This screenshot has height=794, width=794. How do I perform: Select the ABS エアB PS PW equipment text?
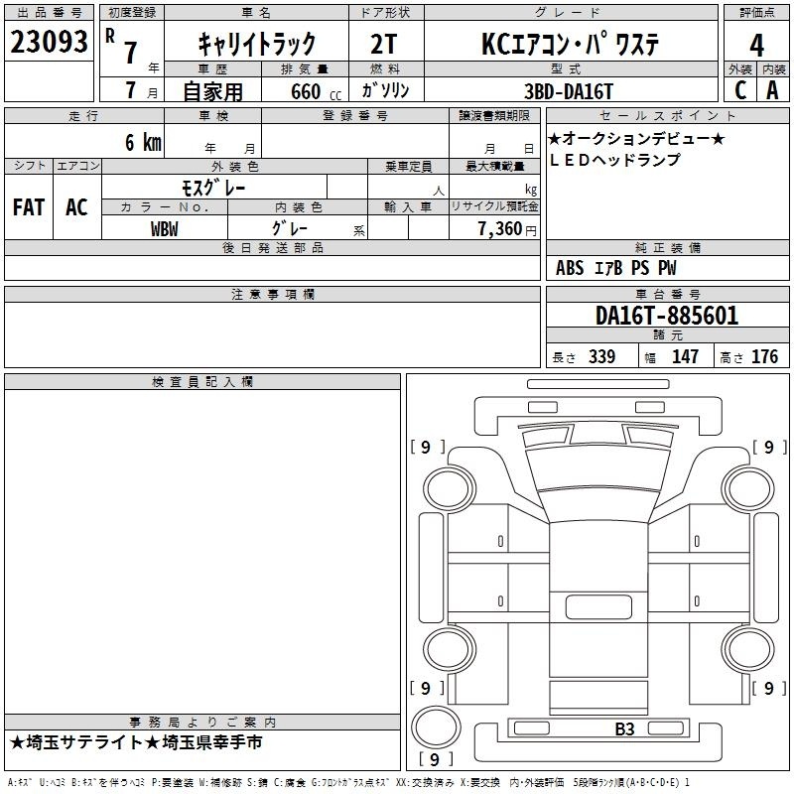click(615, 268)
